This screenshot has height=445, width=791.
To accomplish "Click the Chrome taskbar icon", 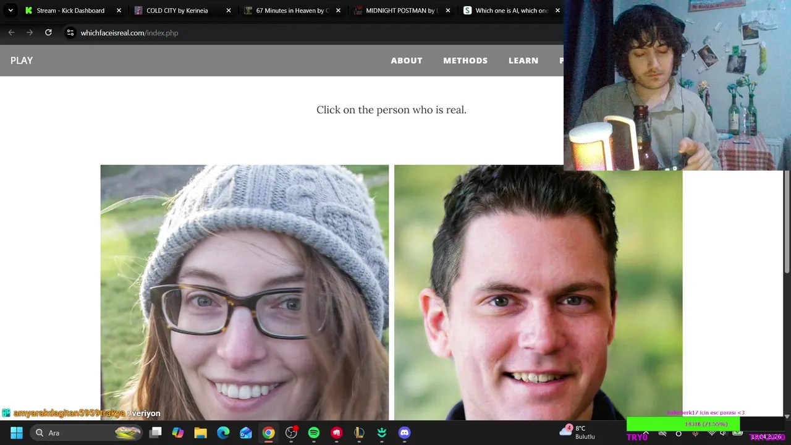I will [268, 433].
